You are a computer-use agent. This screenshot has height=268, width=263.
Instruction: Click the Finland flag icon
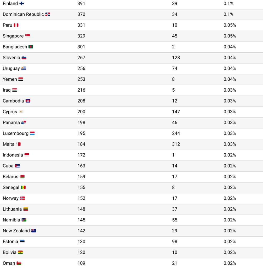(22, 4)
